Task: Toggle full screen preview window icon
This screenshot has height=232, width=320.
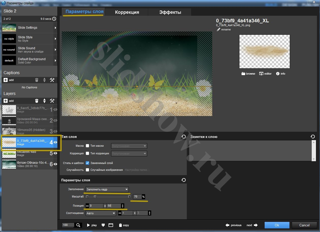Action: click(x=111, y=225)
